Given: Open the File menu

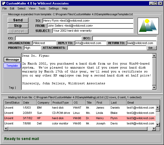Looking at the screenshot, I should (4, 8).
